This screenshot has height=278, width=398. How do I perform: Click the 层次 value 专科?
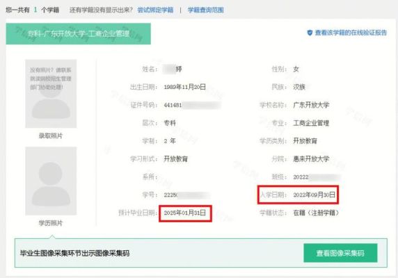coord(170,123)
